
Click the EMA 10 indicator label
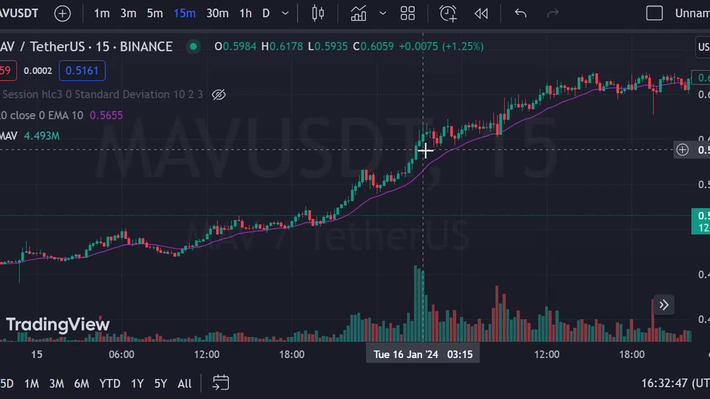[x=41, y=115]
